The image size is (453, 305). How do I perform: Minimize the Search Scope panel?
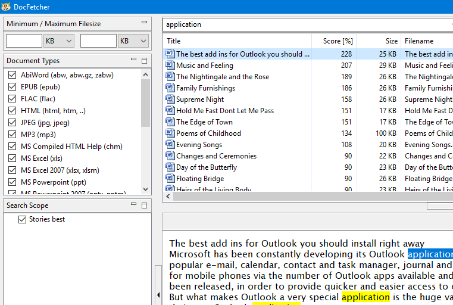[x=133, y=204]
